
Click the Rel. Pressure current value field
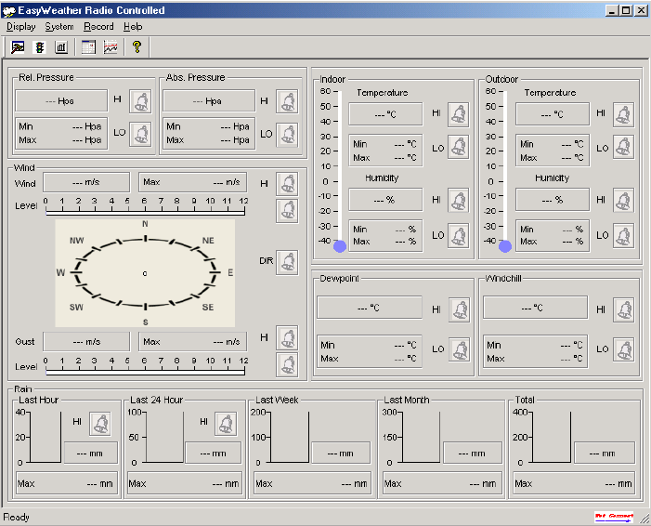pos(61,101)
